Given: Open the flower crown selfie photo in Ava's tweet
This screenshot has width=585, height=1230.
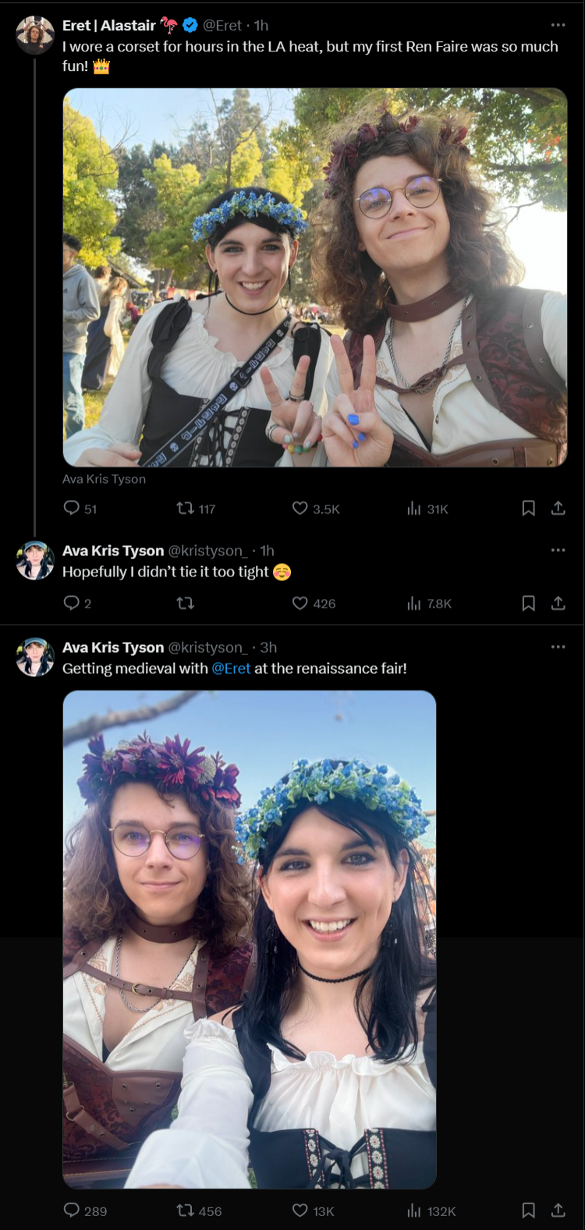Looking at the screenshot, I should [250, 939].
